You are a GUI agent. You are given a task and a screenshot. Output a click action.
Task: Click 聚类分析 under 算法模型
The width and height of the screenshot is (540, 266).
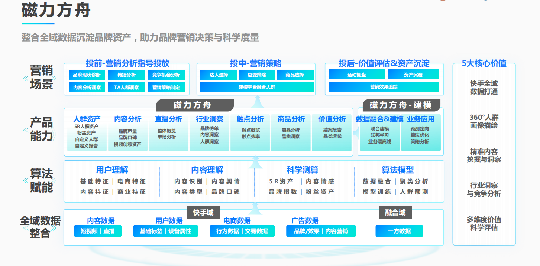[414, 181]
